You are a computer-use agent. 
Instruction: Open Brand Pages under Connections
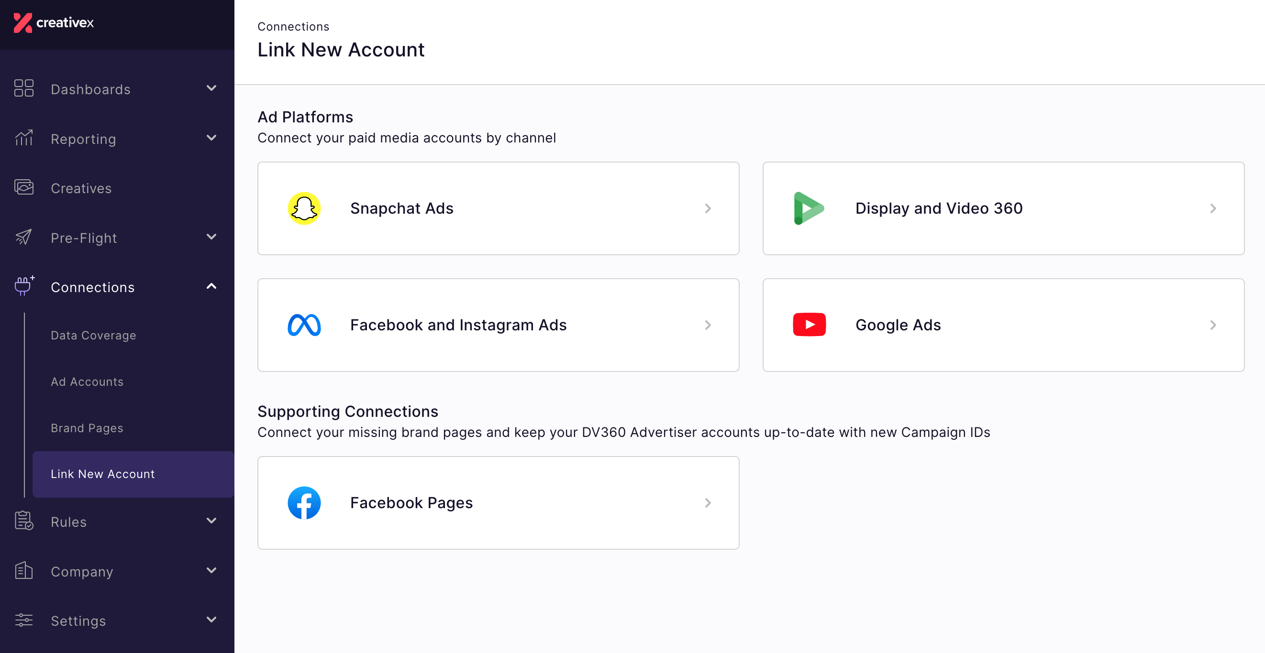tap(87, 428)
